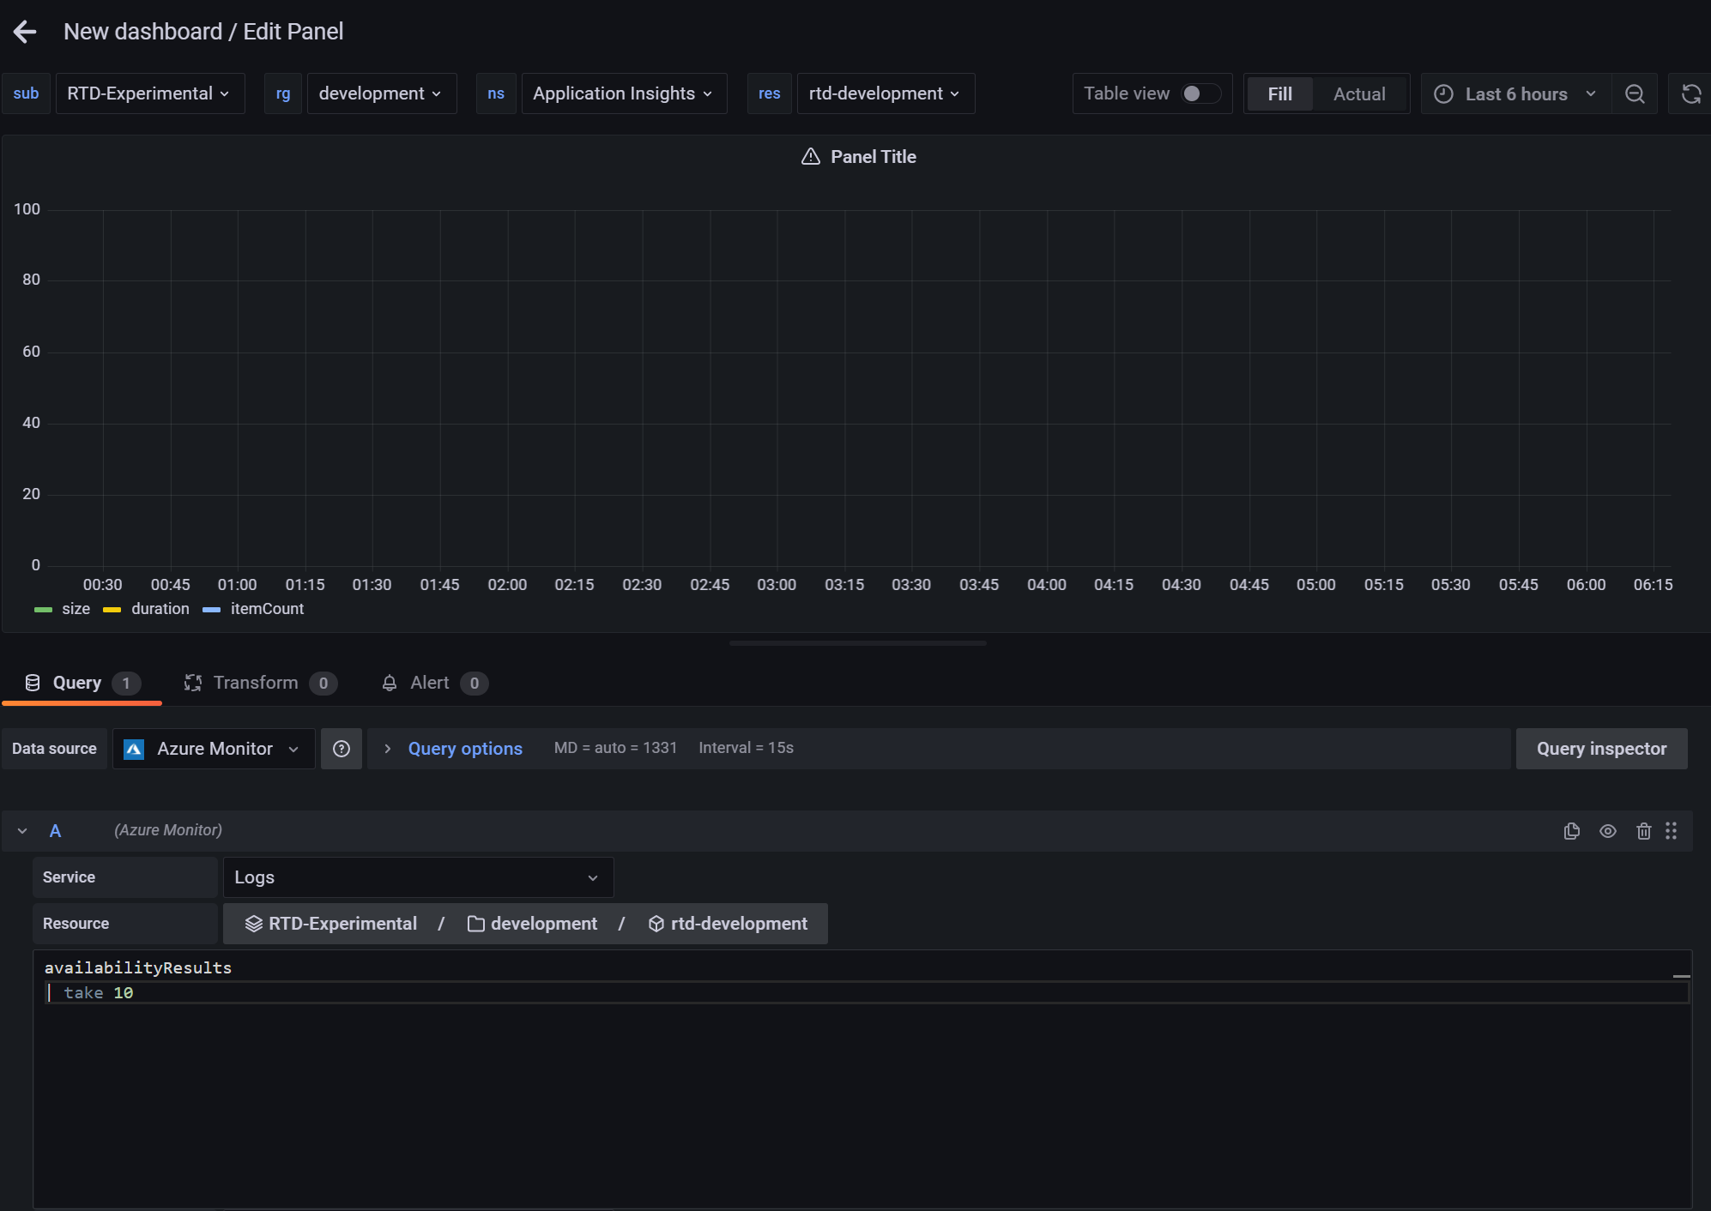Duplicate query A using the copy icon

[1572, 830]
